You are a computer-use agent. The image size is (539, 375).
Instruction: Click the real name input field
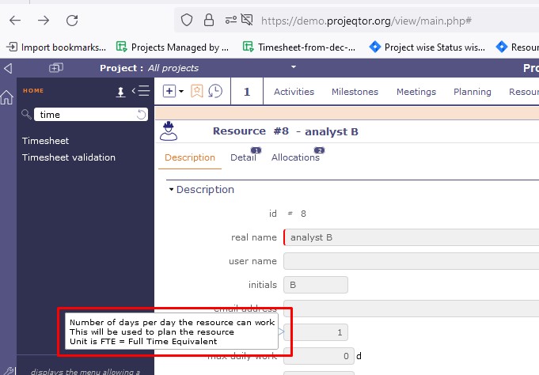412,237
